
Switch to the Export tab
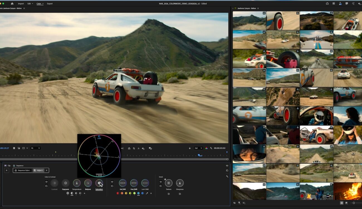tap(50, 4)
